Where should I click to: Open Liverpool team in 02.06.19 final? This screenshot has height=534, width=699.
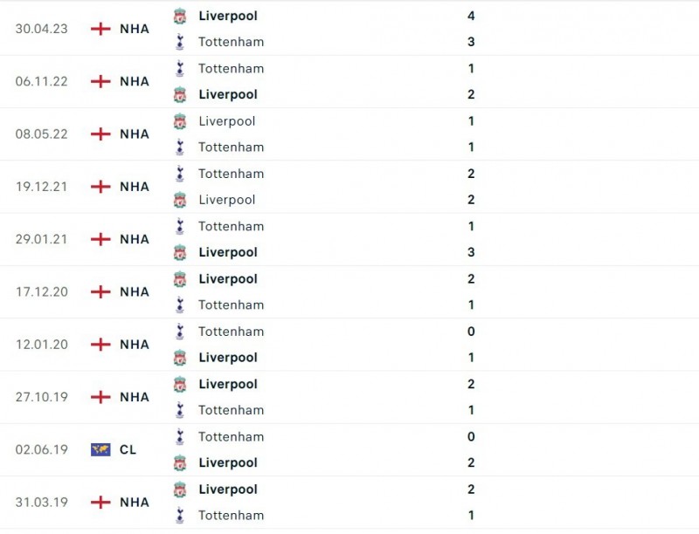point(228,462)
